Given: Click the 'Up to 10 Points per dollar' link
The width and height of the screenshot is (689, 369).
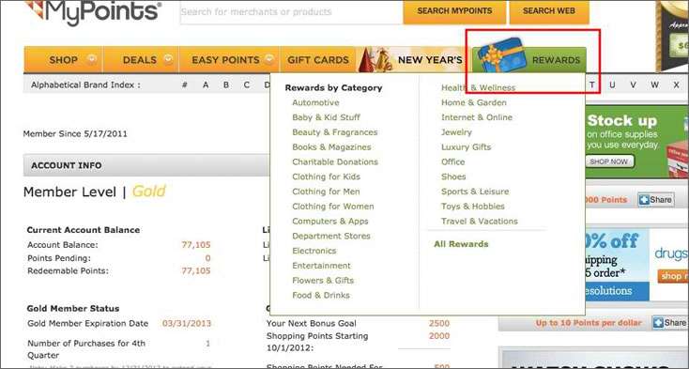Looking at the screenshot, I should (x=589, y=323).
